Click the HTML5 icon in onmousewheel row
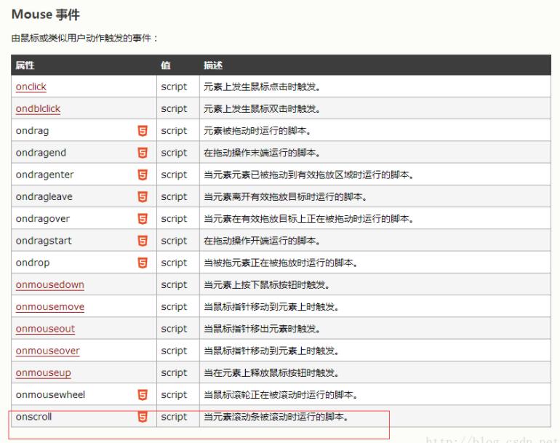Viewport: 560px width, 443px height. coord(143,395)
